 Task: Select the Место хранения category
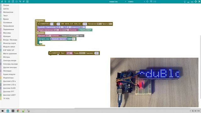tap(10, 54)
